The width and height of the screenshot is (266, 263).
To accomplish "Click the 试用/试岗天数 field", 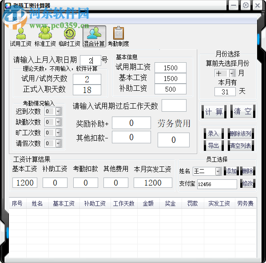I will tap(87, 79).
